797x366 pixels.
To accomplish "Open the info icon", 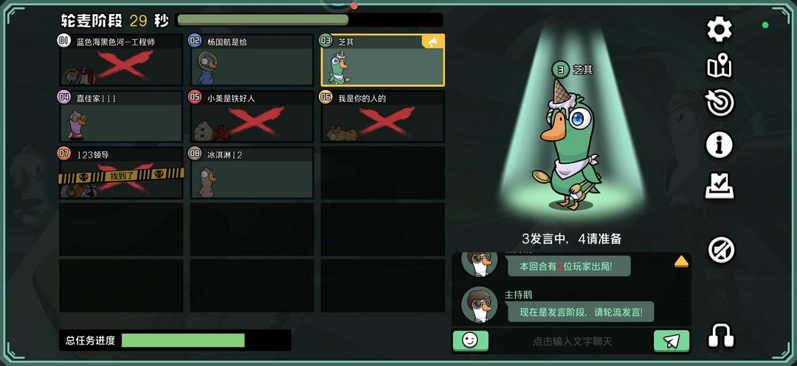I will 720,145.
